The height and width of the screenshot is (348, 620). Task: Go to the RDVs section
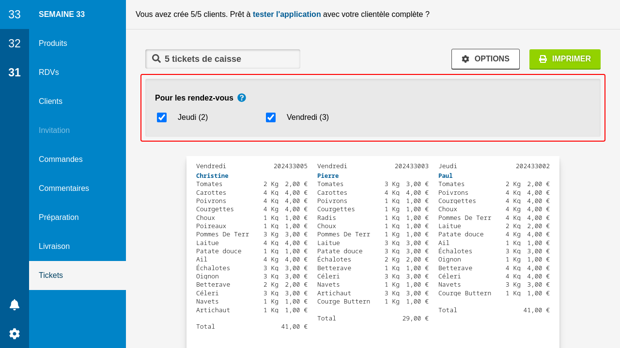pos(49,72)
